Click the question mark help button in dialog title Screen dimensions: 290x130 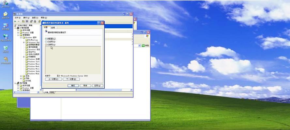pos(99,23)
